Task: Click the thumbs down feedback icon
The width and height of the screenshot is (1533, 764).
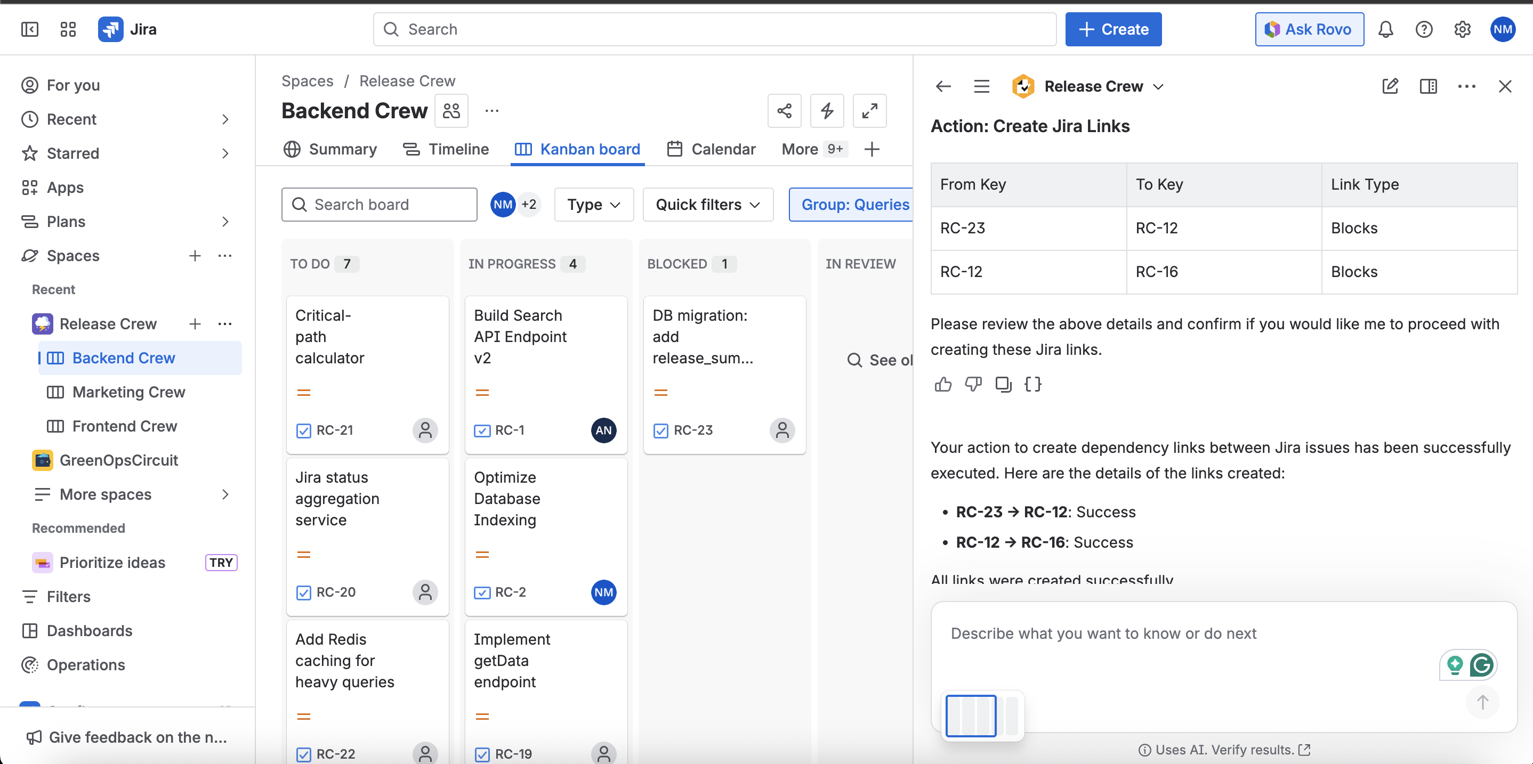Action: tap(973, 384)
